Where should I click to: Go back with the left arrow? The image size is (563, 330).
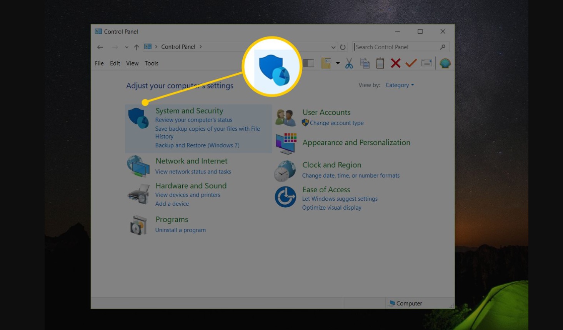(x=100, y=47)
